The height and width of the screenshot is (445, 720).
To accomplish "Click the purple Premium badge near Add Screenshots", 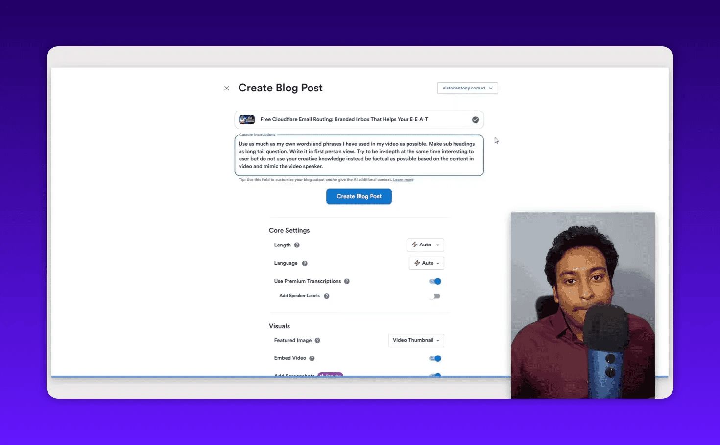I will coord(330,376).
